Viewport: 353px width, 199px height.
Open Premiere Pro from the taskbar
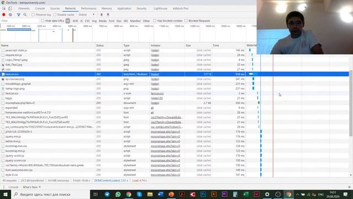pyautogui.click(x=224, y=194)
